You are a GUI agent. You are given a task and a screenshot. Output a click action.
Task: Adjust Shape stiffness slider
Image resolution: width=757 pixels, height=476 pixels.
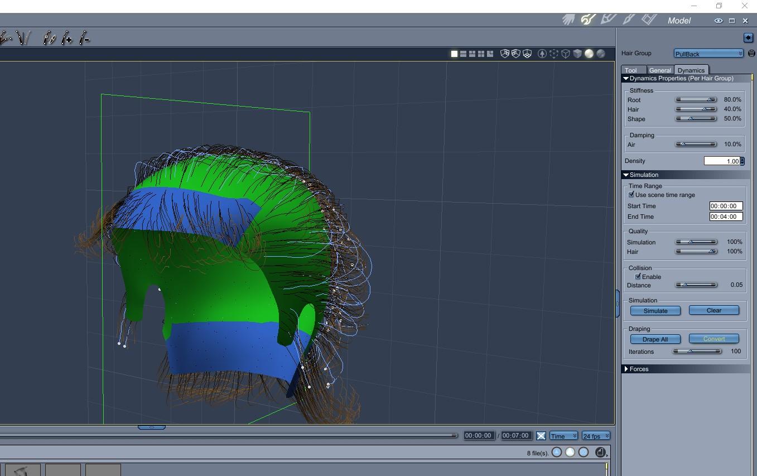coord(696,118)
